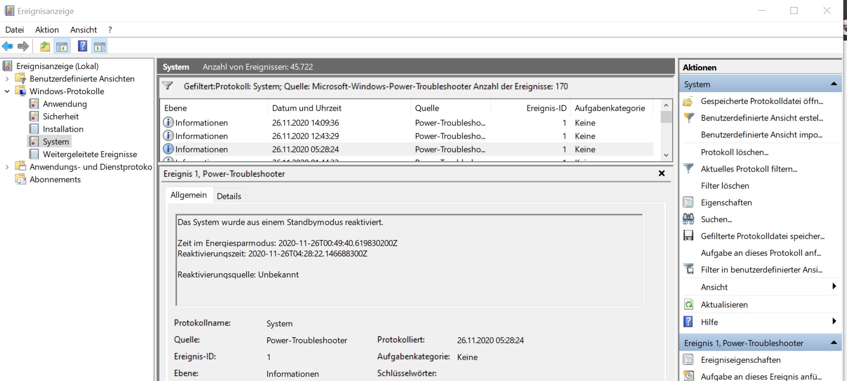Click the Aktualisieren refresh icon
Viewport: 847px width, 381px height.
(x=689, y=305)
